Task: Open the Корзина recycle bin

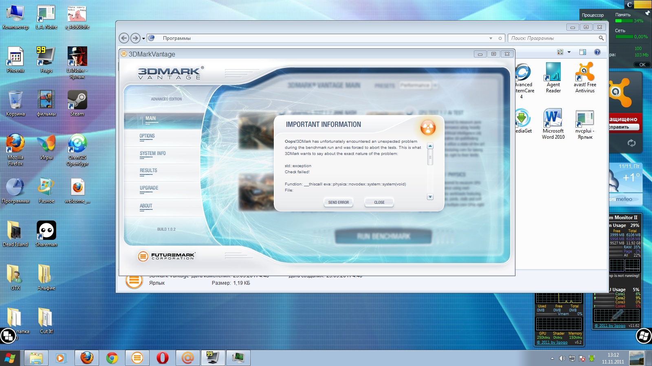Action: 15,104
